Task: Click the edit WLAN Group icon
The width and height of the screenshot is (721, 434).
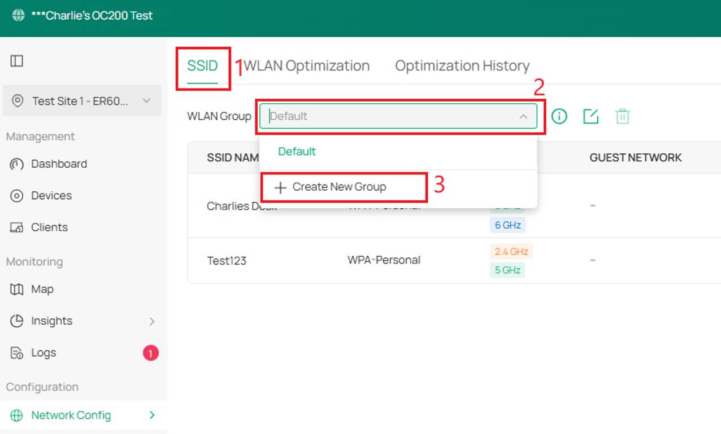Action: click(590, 116)
